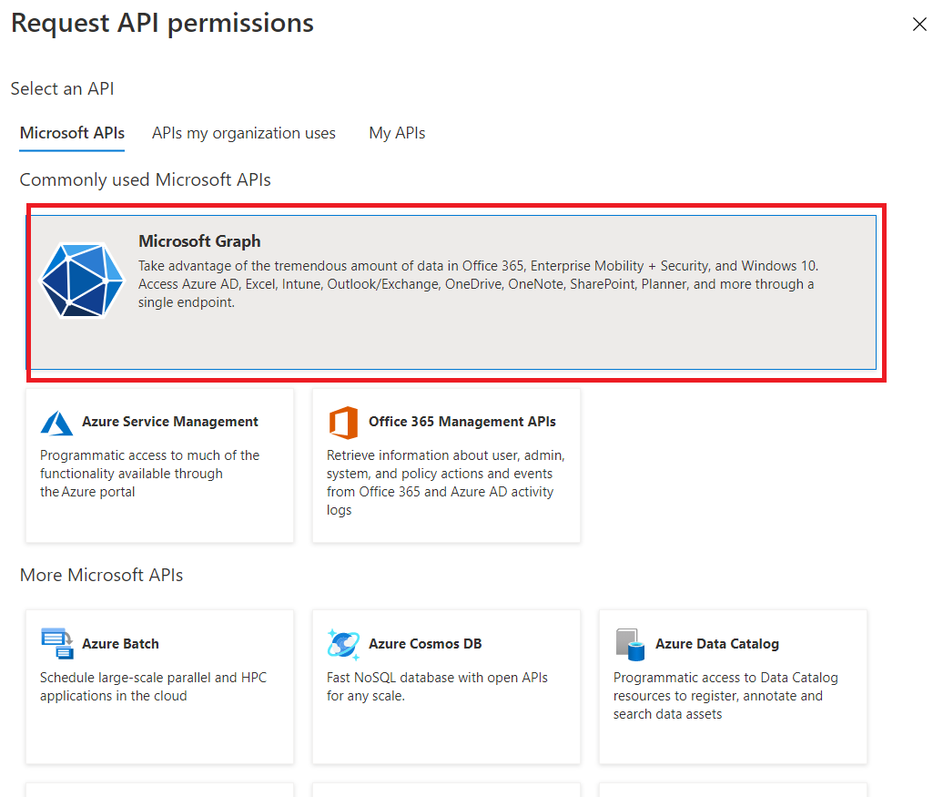Click the Azure Cosmos DB planet icon

[343, 645]
